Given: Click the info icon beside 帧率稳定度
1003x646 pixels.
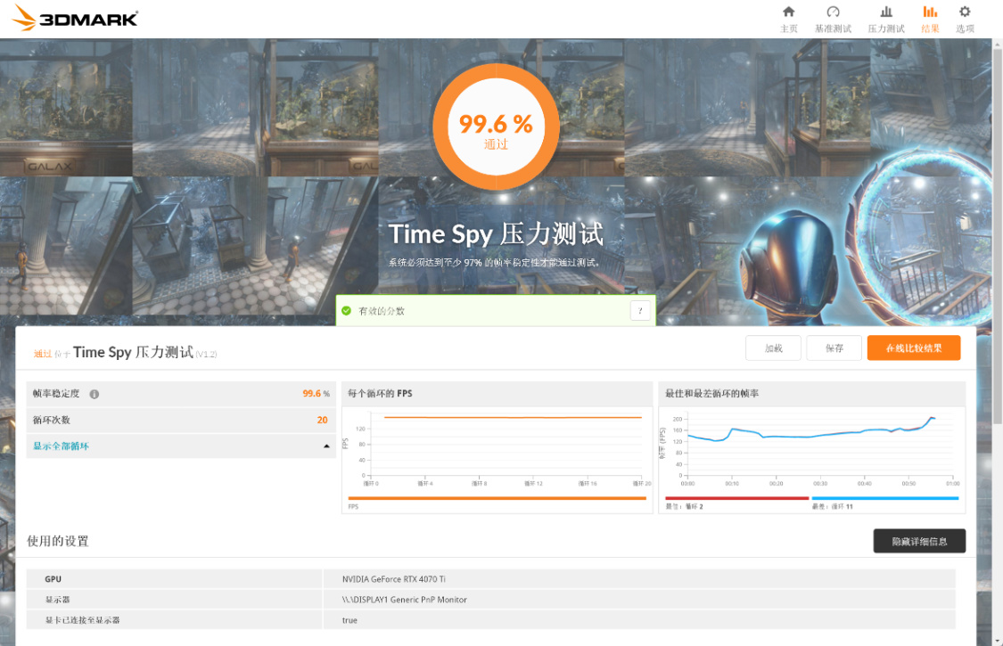Looking at the screenshot, I should [94, 394].
